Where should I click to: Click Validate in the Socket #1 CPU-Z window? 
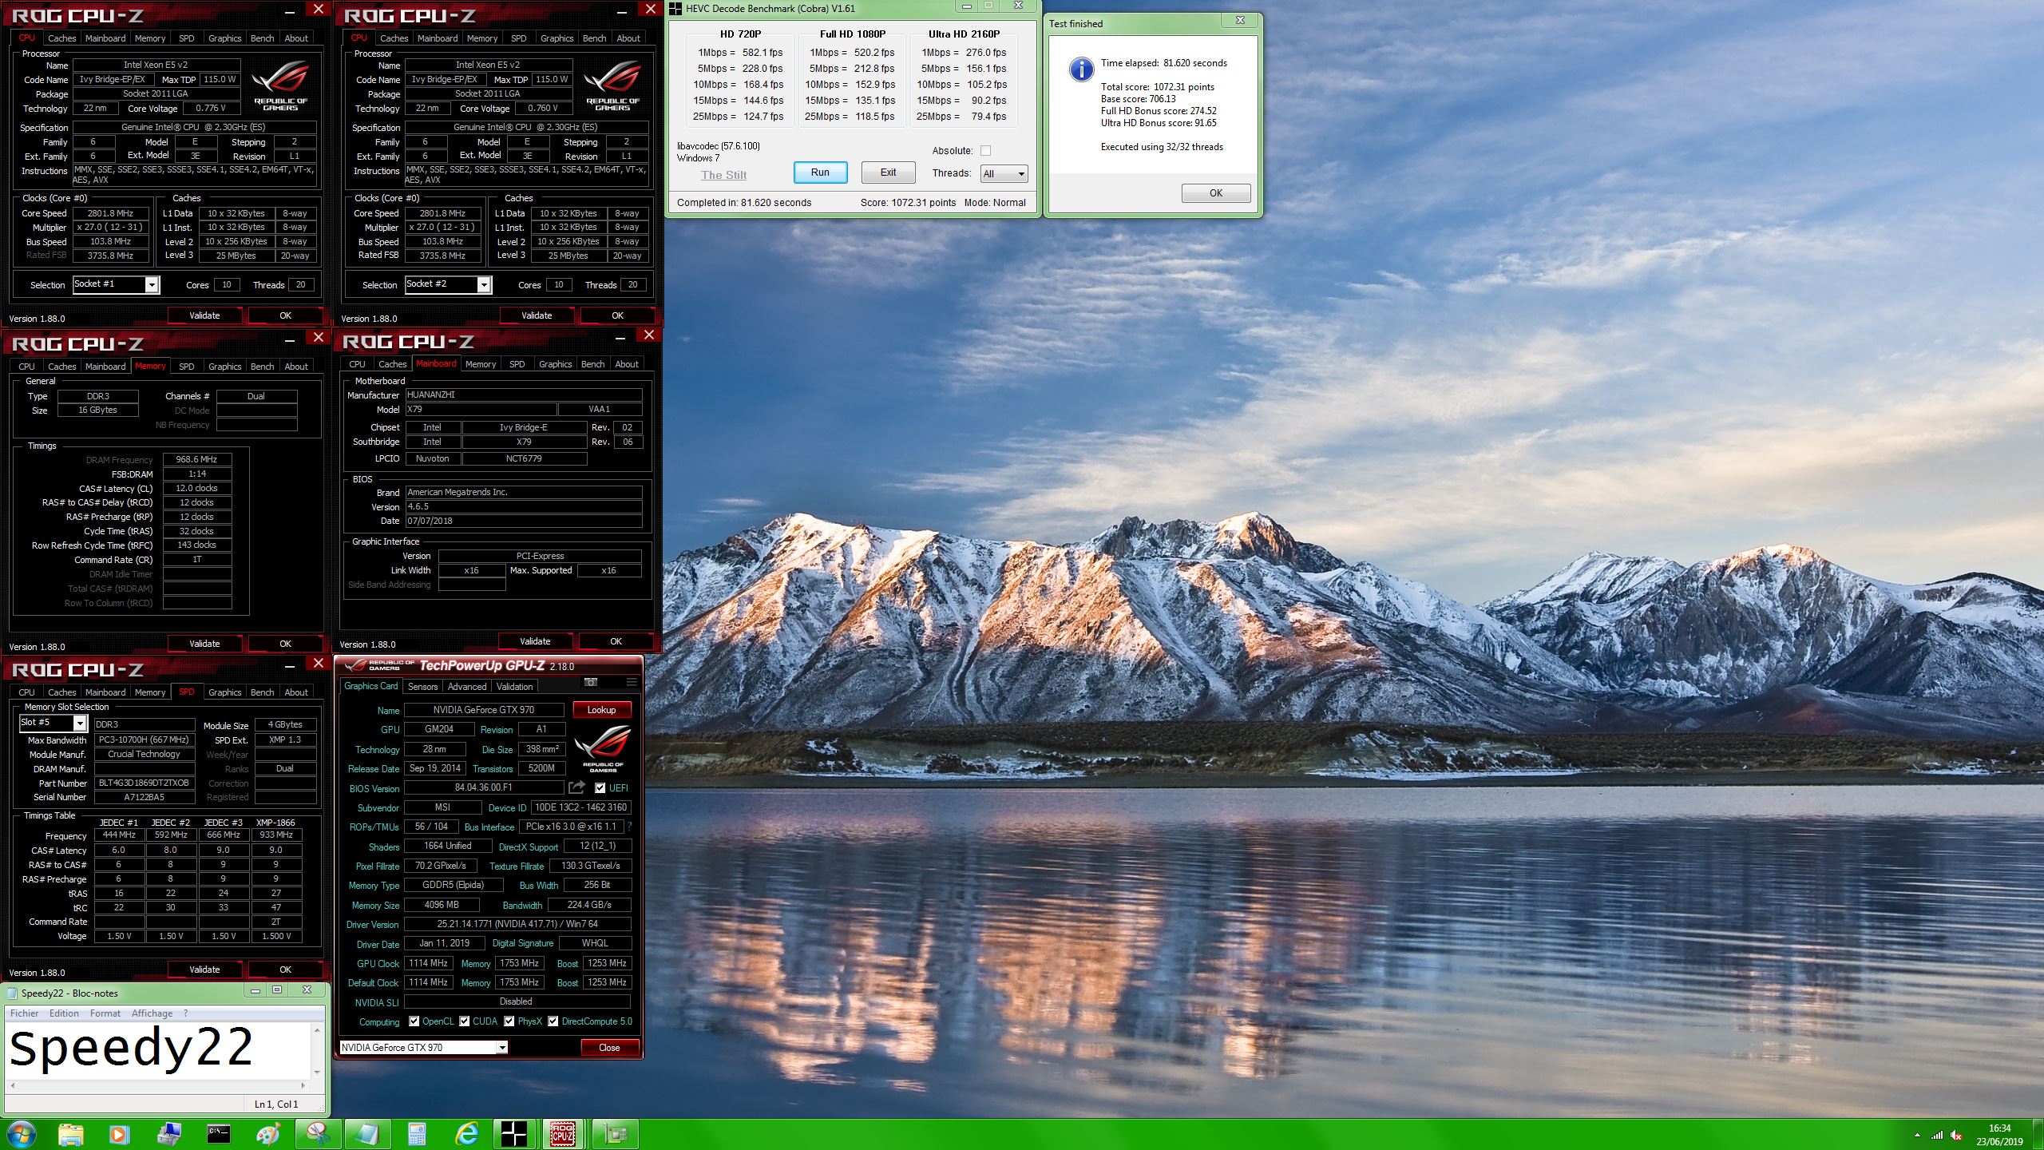click(204, 315)
